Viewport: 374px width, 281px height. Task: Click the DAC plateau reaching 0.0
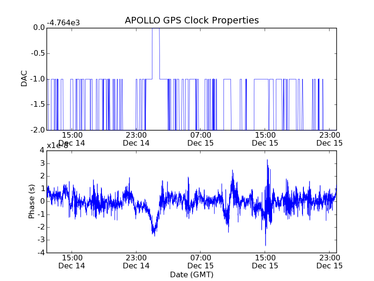tap(156, 28)
